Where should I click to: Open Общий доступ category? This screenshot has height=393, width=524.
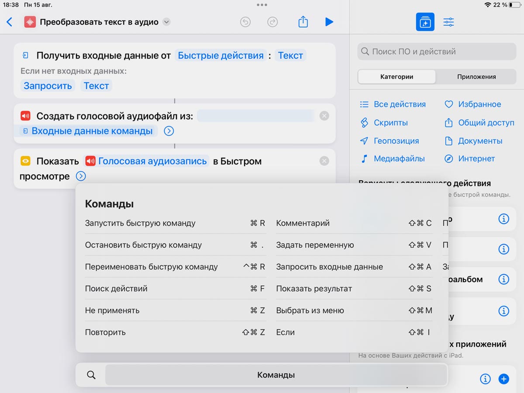pos(479,123)
